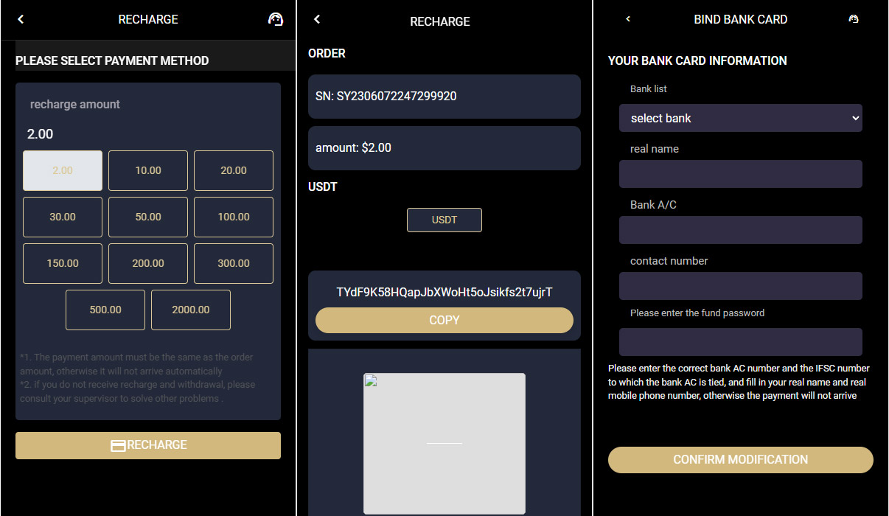Screen dimensions: 889x516
Task: Select the 20.00 recharge amount
Action: click(x=234, y=170)
